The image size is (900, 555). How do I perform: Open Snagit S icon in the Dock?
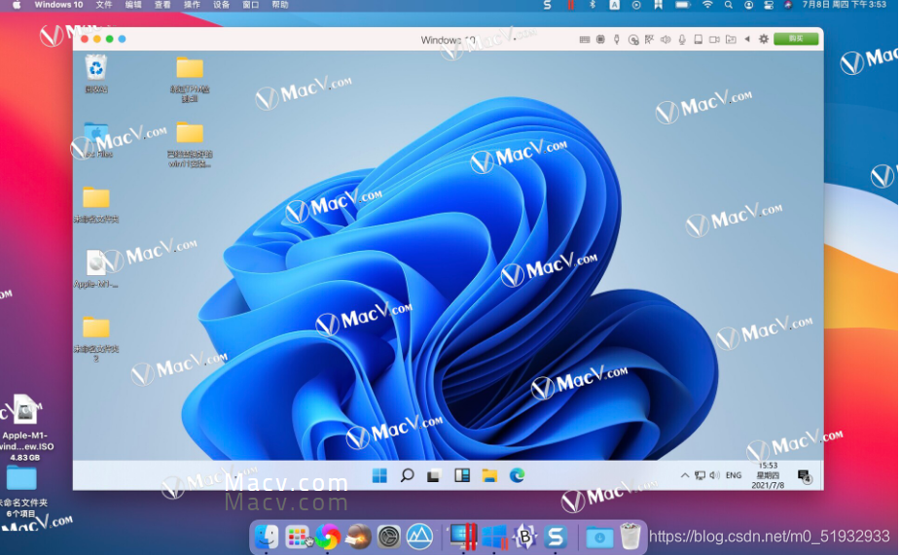click(556, 537)
